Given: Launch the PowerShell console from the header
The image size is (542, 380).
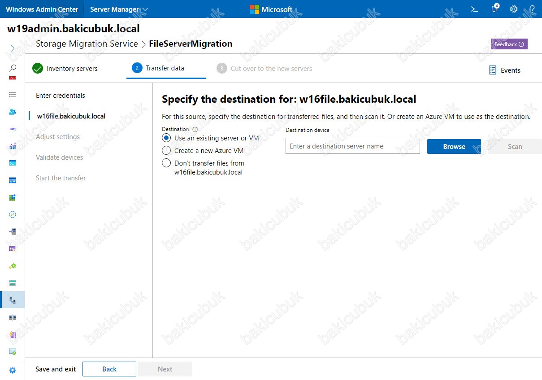Looking at the screenshot, I should point(474,9).
